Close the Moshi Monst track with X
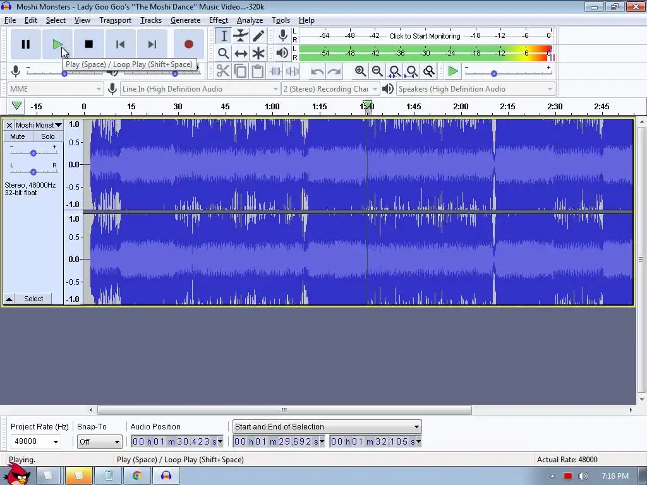Image resolution: width=647 pixels, height=485 pixels. pyautogui.click(x=9, y=125)
